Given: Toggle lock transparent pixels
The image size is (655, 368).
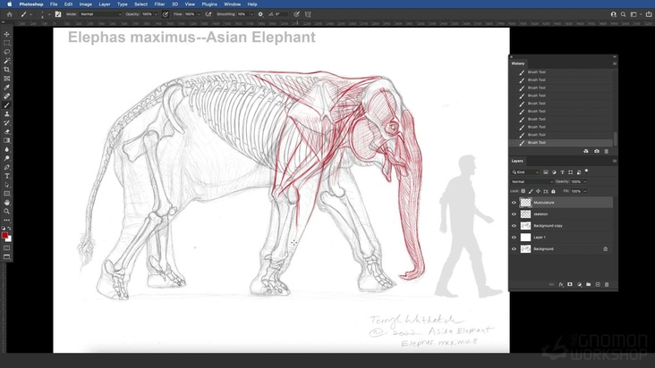Looking at the screenshot, I should pyautogui.click(x=523, y=191).
